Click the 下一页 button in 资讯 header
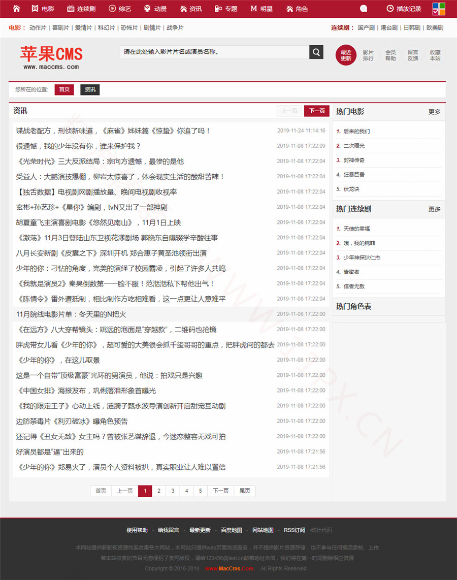Screen dimensions: 457x580 [x=316, y=111]
